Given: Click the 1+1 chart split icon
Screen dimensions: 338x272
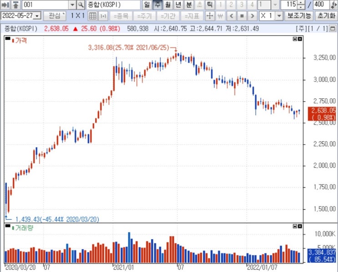Looking at the screenshot, I should tap(103, 16).
